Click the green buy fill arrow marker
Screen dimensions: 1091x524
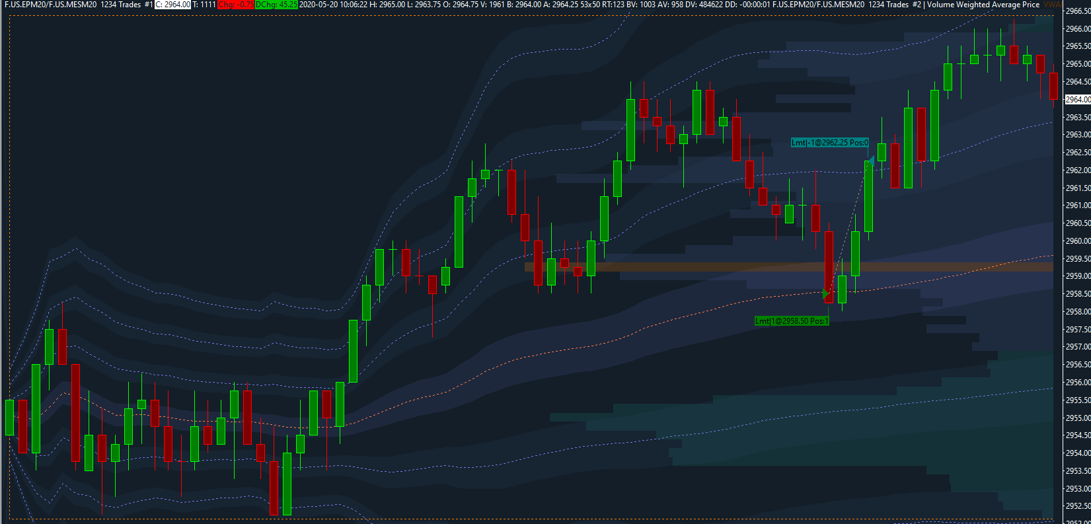pyautogui.click(x=826, y=293)
